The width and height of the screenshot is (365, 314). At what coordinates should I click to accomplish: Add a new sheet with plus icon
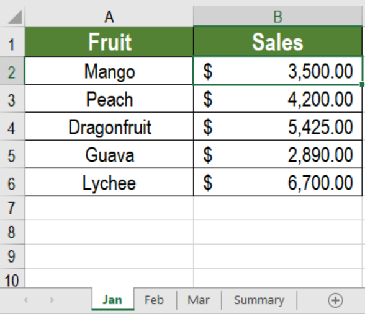(x=335, y=300)
